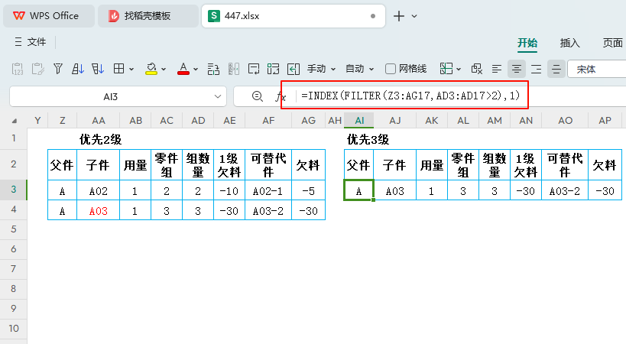Image resolution: width=626 pixels, height=344 pixels.
Task: Expand the Name Box dropdown chevron
Action: tap(218, 96)
